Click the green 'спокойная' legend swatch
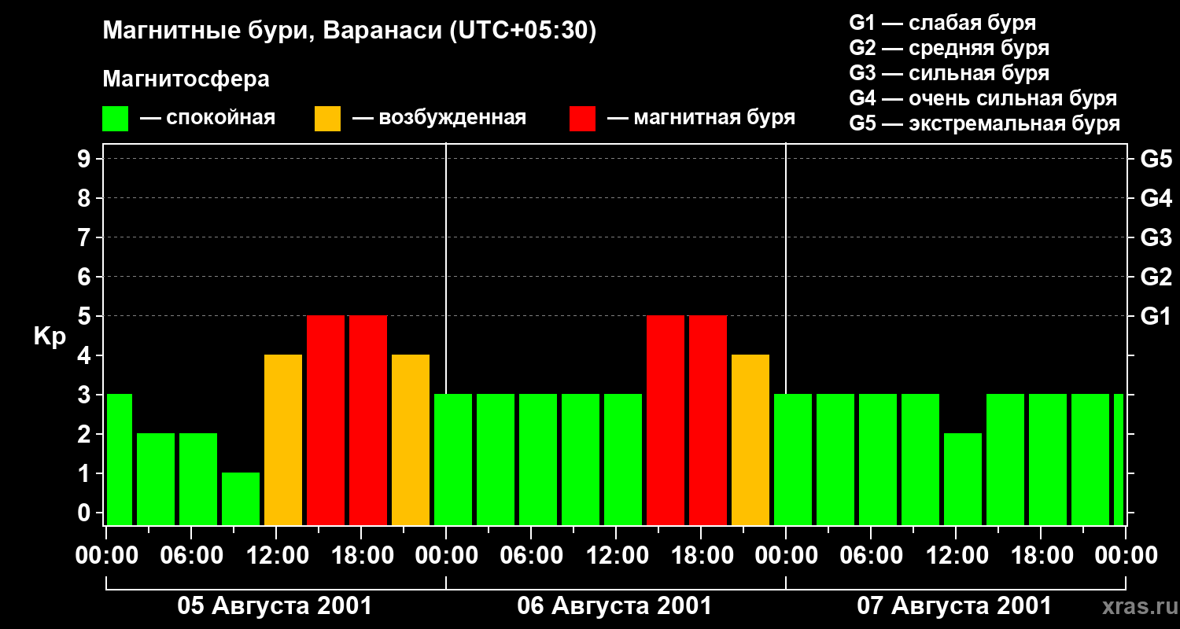1180x629 pixels. pos(115,119)
